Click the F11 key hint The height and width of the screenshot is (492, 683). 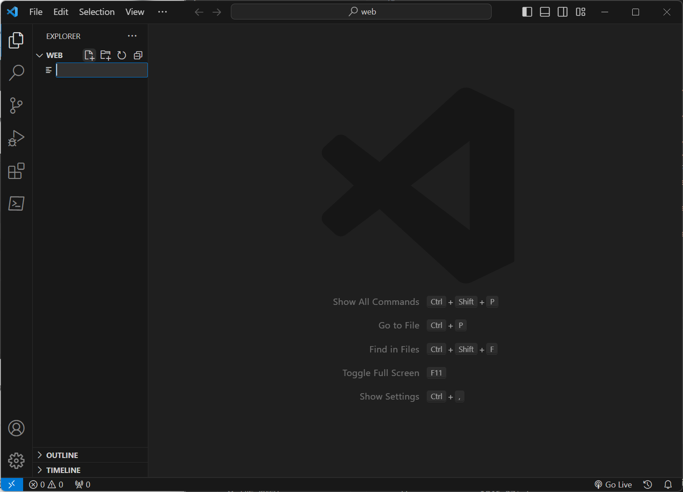436,373
